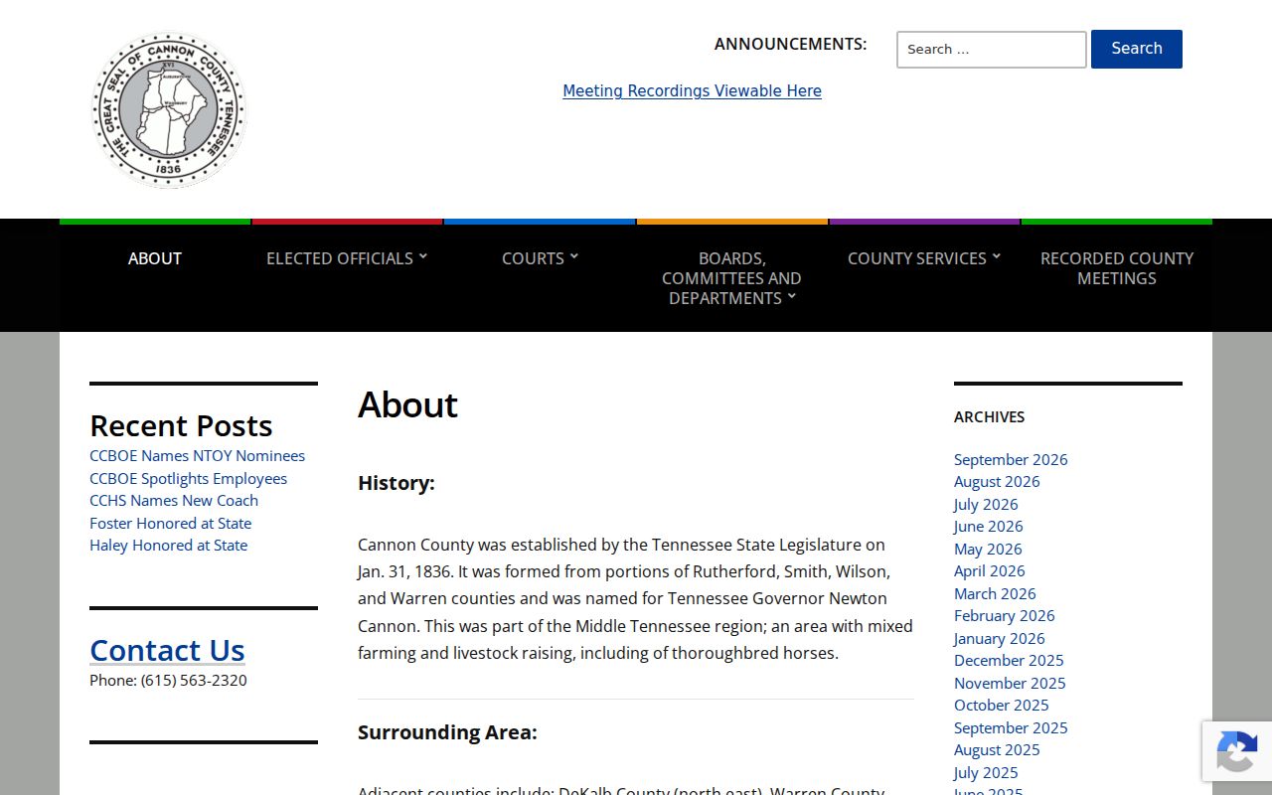
Task: Go to the March 2026 archive
Action: click(995, 593)
